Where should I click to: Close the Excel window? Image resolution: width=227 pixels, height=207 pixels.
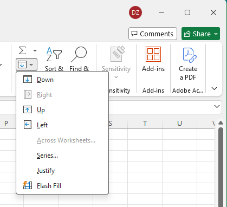click(x=213, y=12)
